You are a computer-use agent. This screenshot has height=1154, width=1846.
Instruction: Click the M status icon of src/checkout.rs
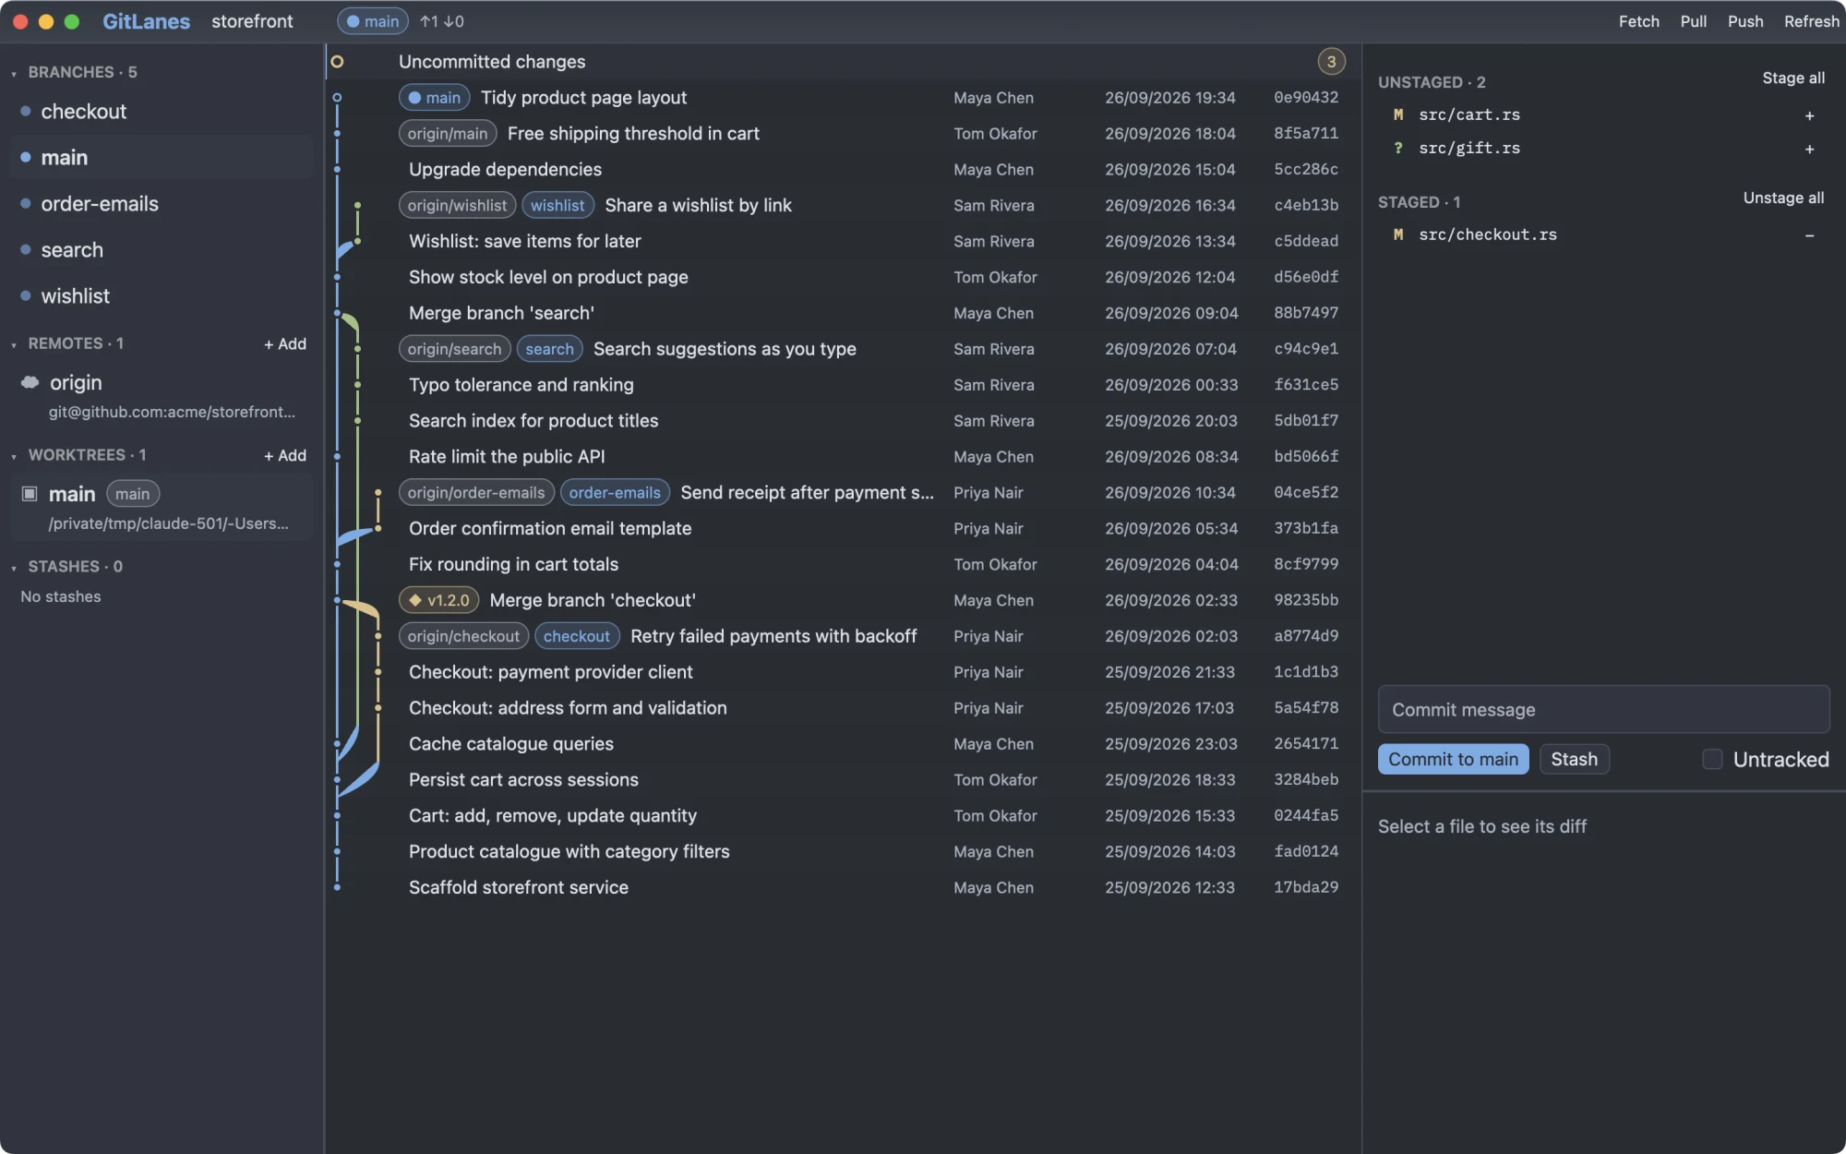[1398, 235]
